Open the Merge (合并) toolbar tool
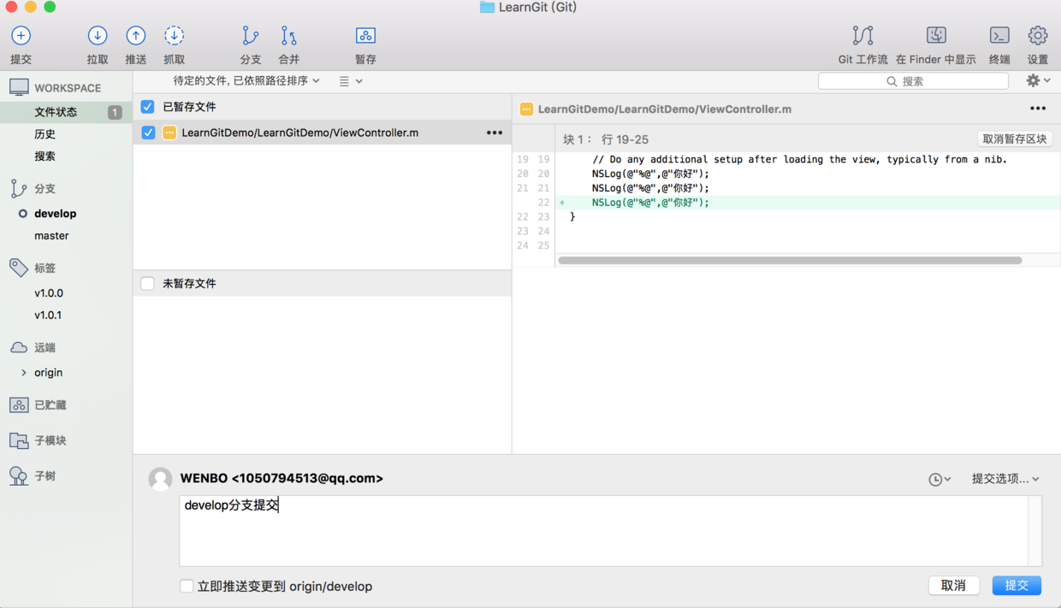 coord(289,36)
